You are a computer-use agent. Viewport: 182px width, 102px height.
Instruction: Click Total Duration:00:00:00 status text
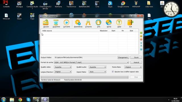[x=73, y=80]
